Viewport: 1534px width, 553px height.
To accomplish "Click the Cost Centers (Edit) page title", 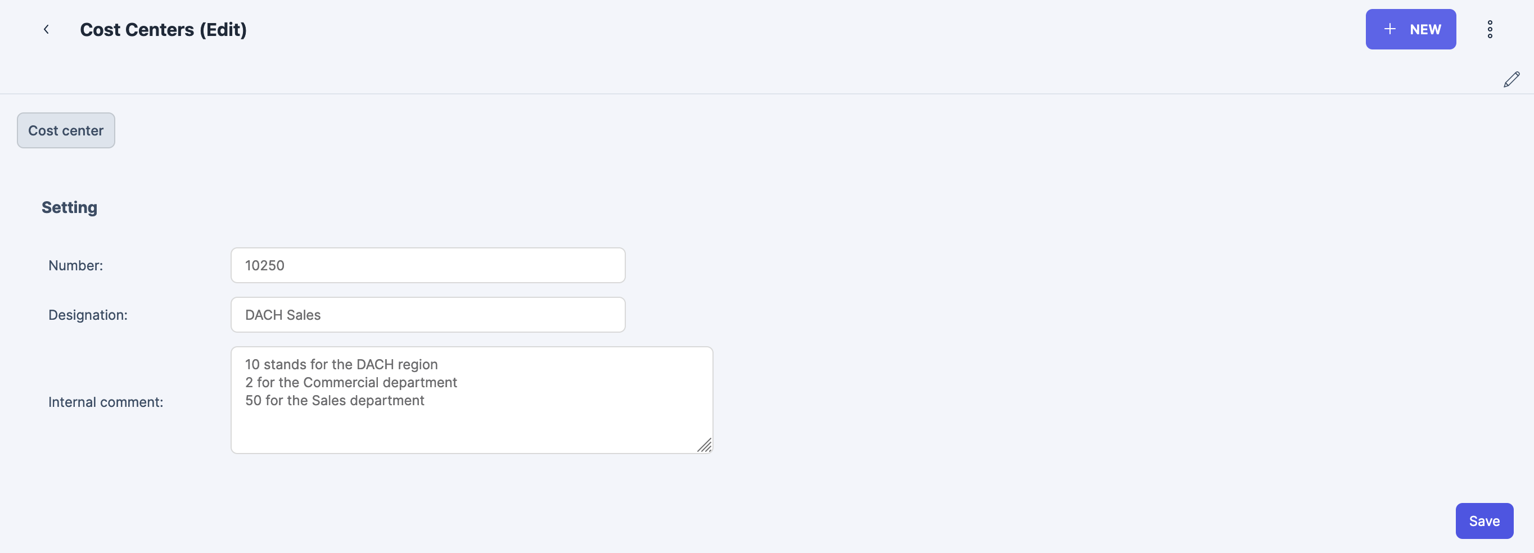I will [x=163, y=29].
